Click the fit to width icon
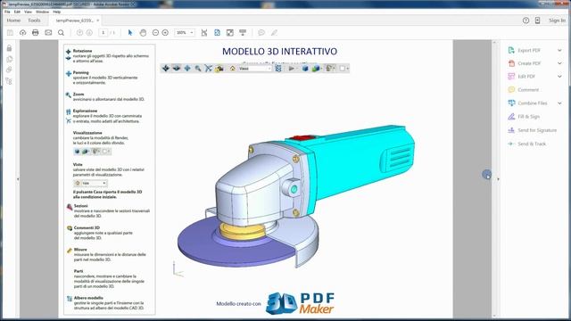Viewport: 571px width, 321px height. pyautogui.click(x=204, y=33)
